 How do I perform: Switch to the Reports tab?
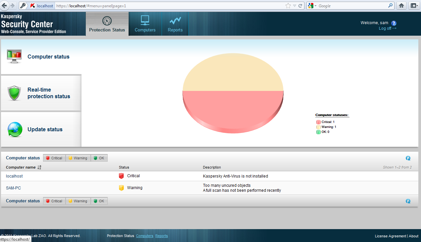tap(175, 23)
